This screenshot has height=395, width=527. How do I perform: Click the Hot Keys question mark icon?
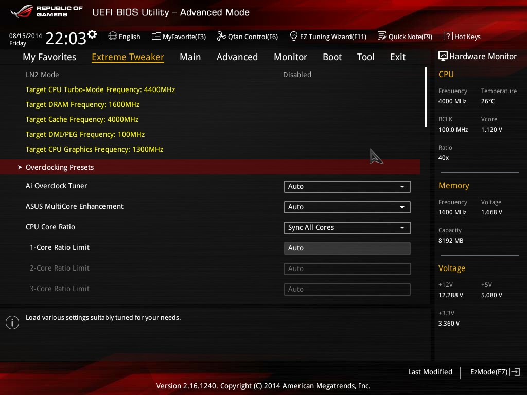pyautogui.click(x=448, y=36)
